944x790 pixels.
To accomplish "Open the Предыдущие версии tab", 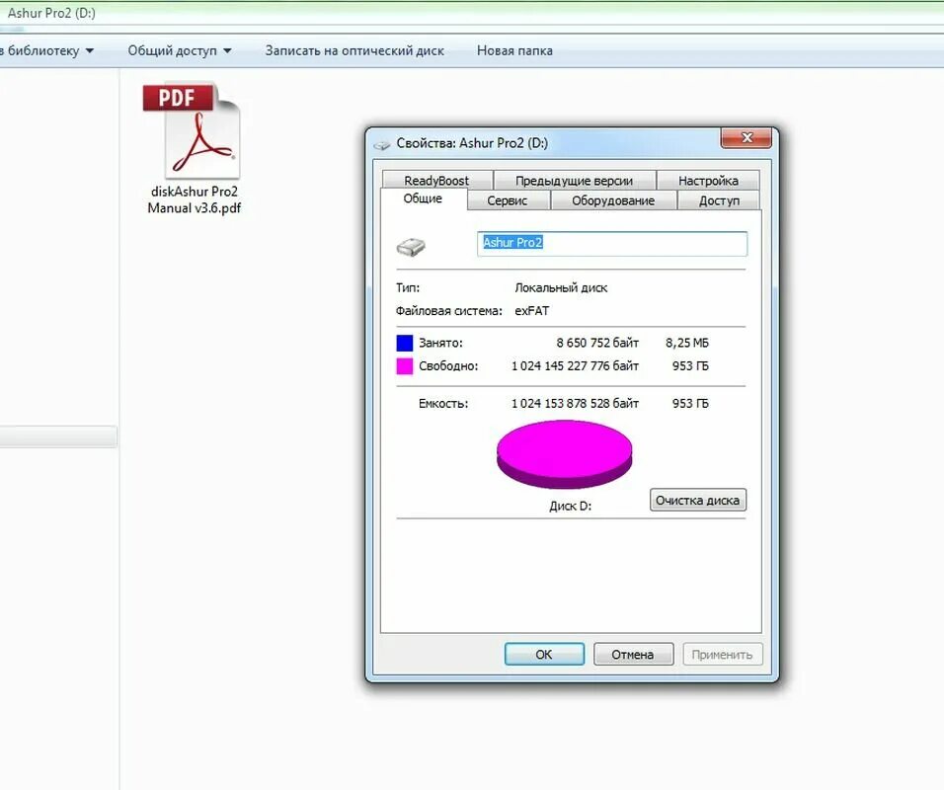I will click(x=574, y=180).
